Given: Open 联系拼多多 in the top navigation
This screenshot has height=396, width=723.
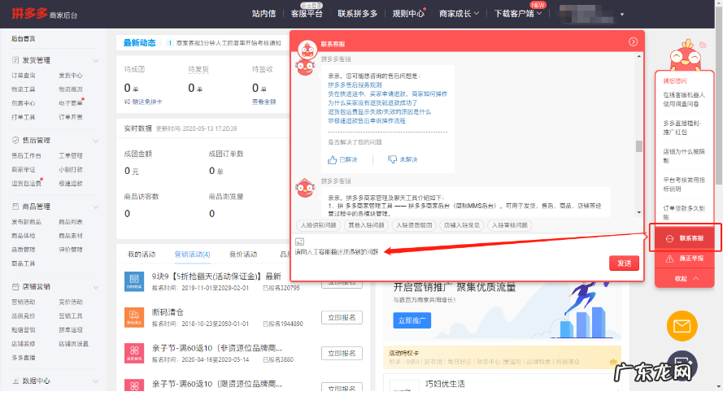Looking at the screenshot, I should point(357,14).
